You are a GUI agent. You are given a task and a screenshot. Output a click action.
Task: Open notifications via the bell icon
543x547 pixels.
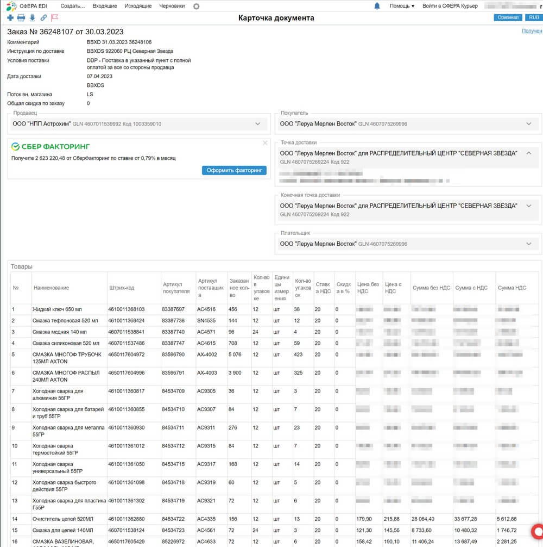point(377,6)
